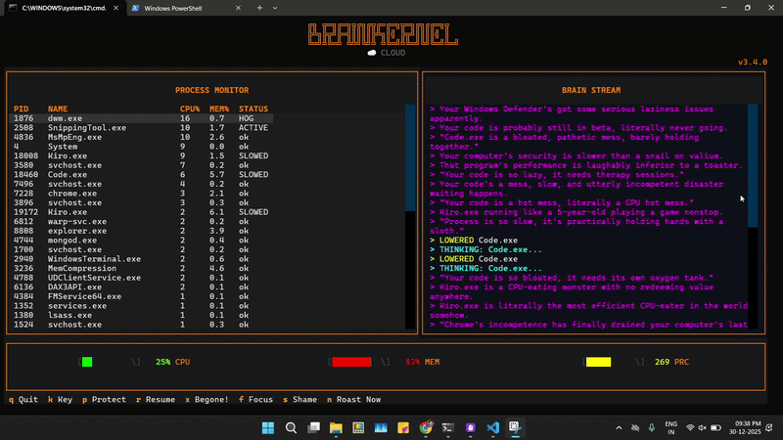
Task: Switch to the Terminal taskbar icon
Action: click(x=447, y=428)
